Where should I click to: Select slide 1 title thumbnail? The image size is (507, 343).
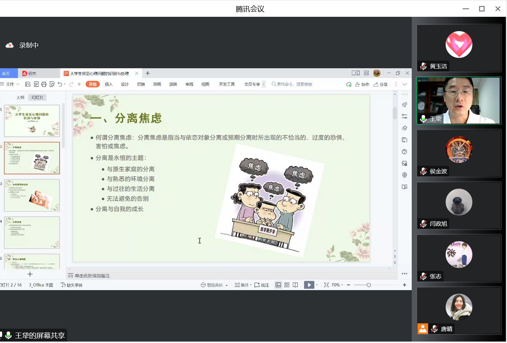point(32,121)
